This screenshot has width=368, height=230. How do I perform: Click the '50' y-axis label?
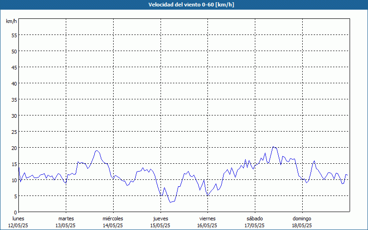tap(14, 52)
